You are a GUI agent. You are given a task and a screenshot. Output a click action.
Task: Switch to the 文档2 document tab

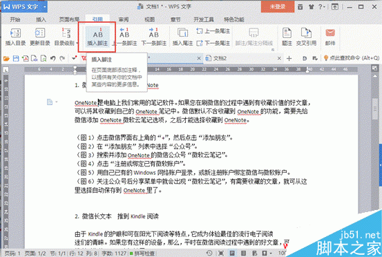click(219, 59)
